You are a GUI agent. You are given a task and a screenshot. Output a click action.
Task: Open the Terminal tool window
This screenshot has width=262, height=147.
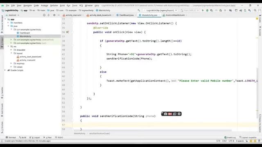[x=11, y=138]
